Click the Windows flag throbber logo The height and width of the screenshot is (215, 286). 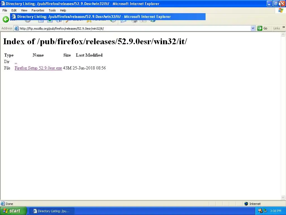[x=281, y=10]
